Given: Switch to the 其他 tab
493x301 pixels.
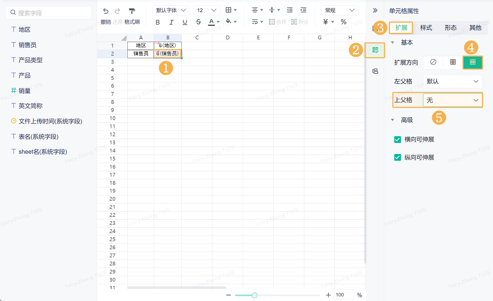Looking at the screenshot, I should pyautogui.click(x=475, y=28).
